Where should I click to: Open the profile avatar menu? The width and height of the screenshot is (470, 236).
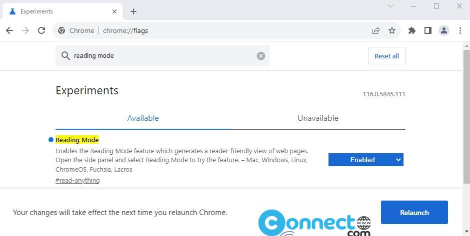[x=444, y=30]
